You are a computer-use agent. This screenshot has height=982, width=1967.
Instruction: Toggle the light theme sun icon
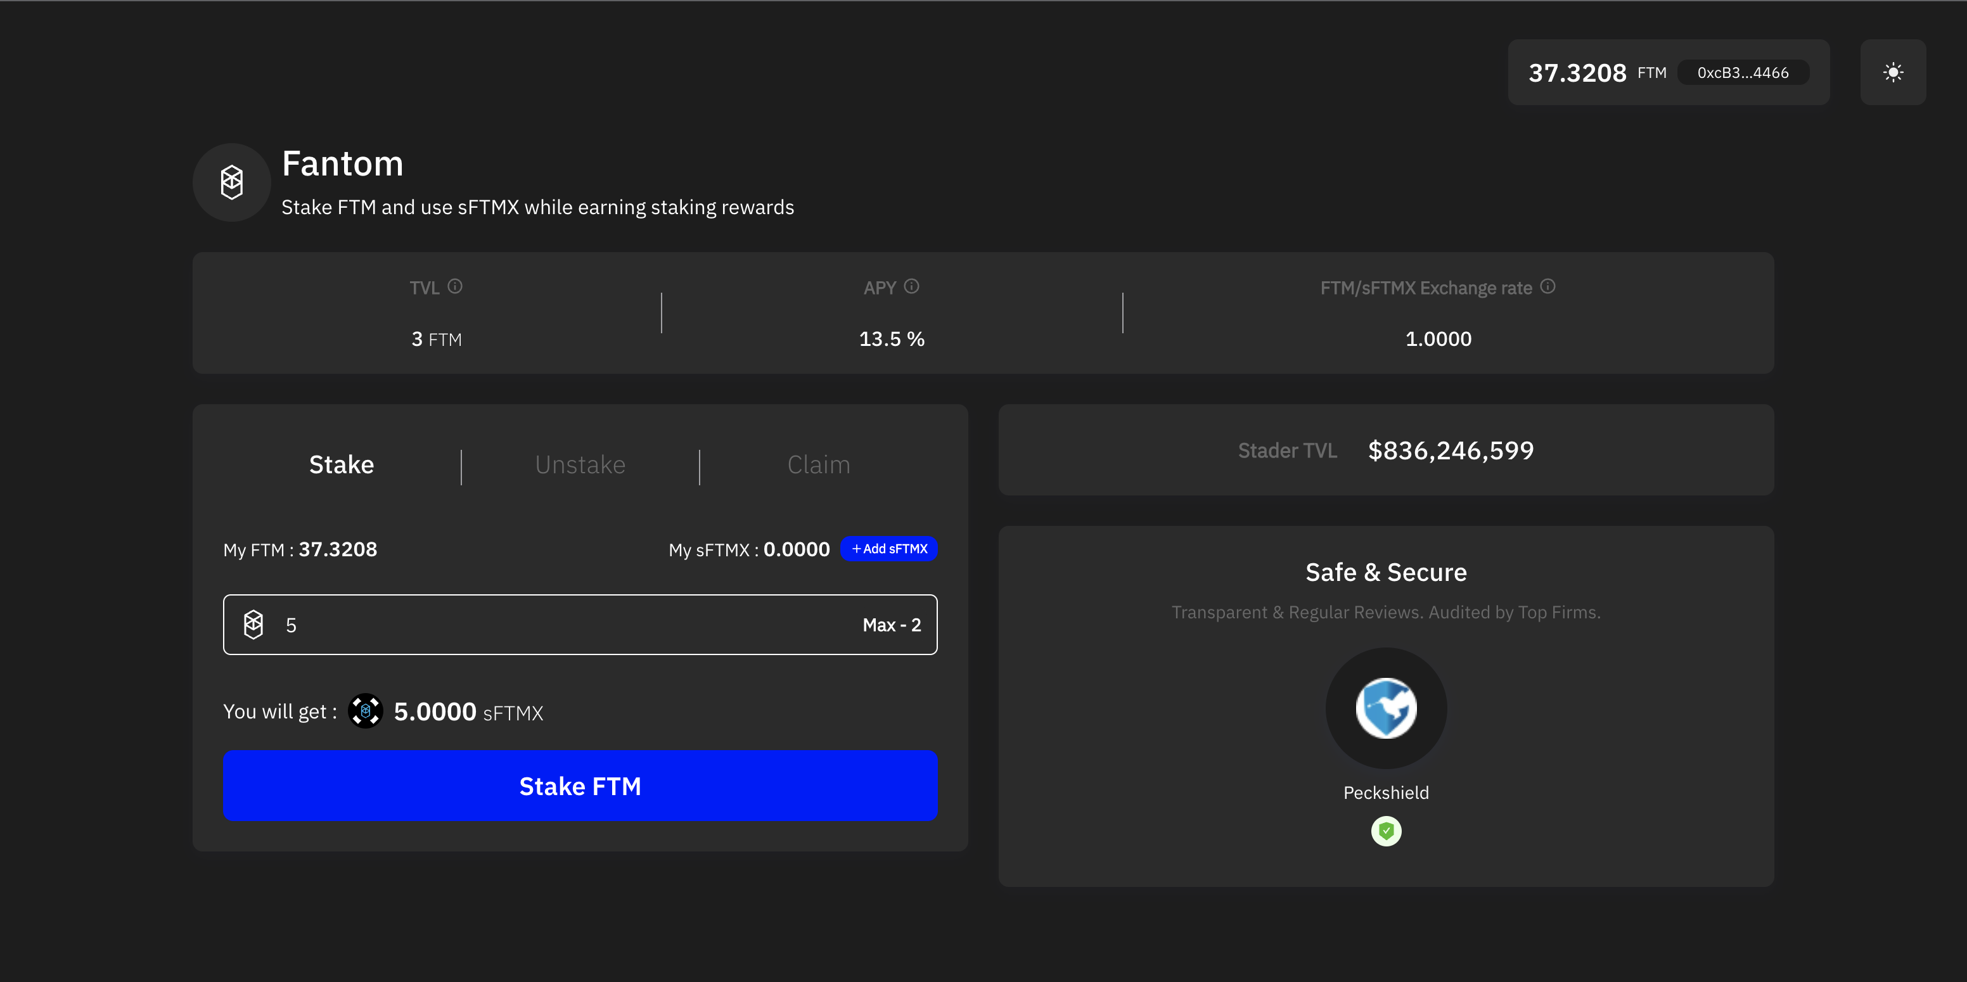tap(1893, 73)
